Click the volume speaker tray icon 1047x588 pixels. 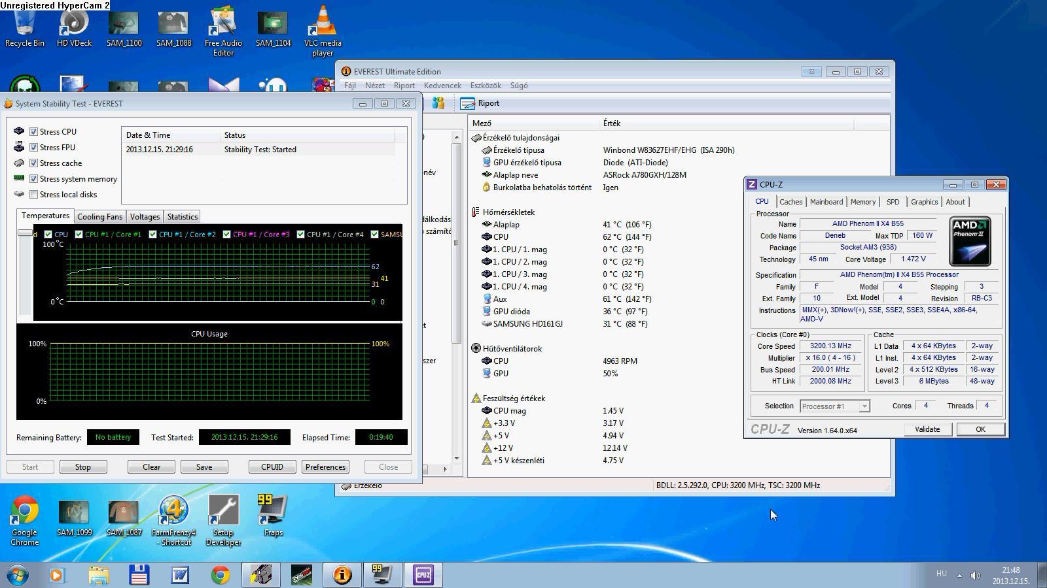[x=975, y=575]
